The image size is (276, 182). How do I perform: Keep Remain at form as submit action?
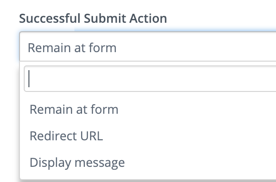[x=148, y=109]
